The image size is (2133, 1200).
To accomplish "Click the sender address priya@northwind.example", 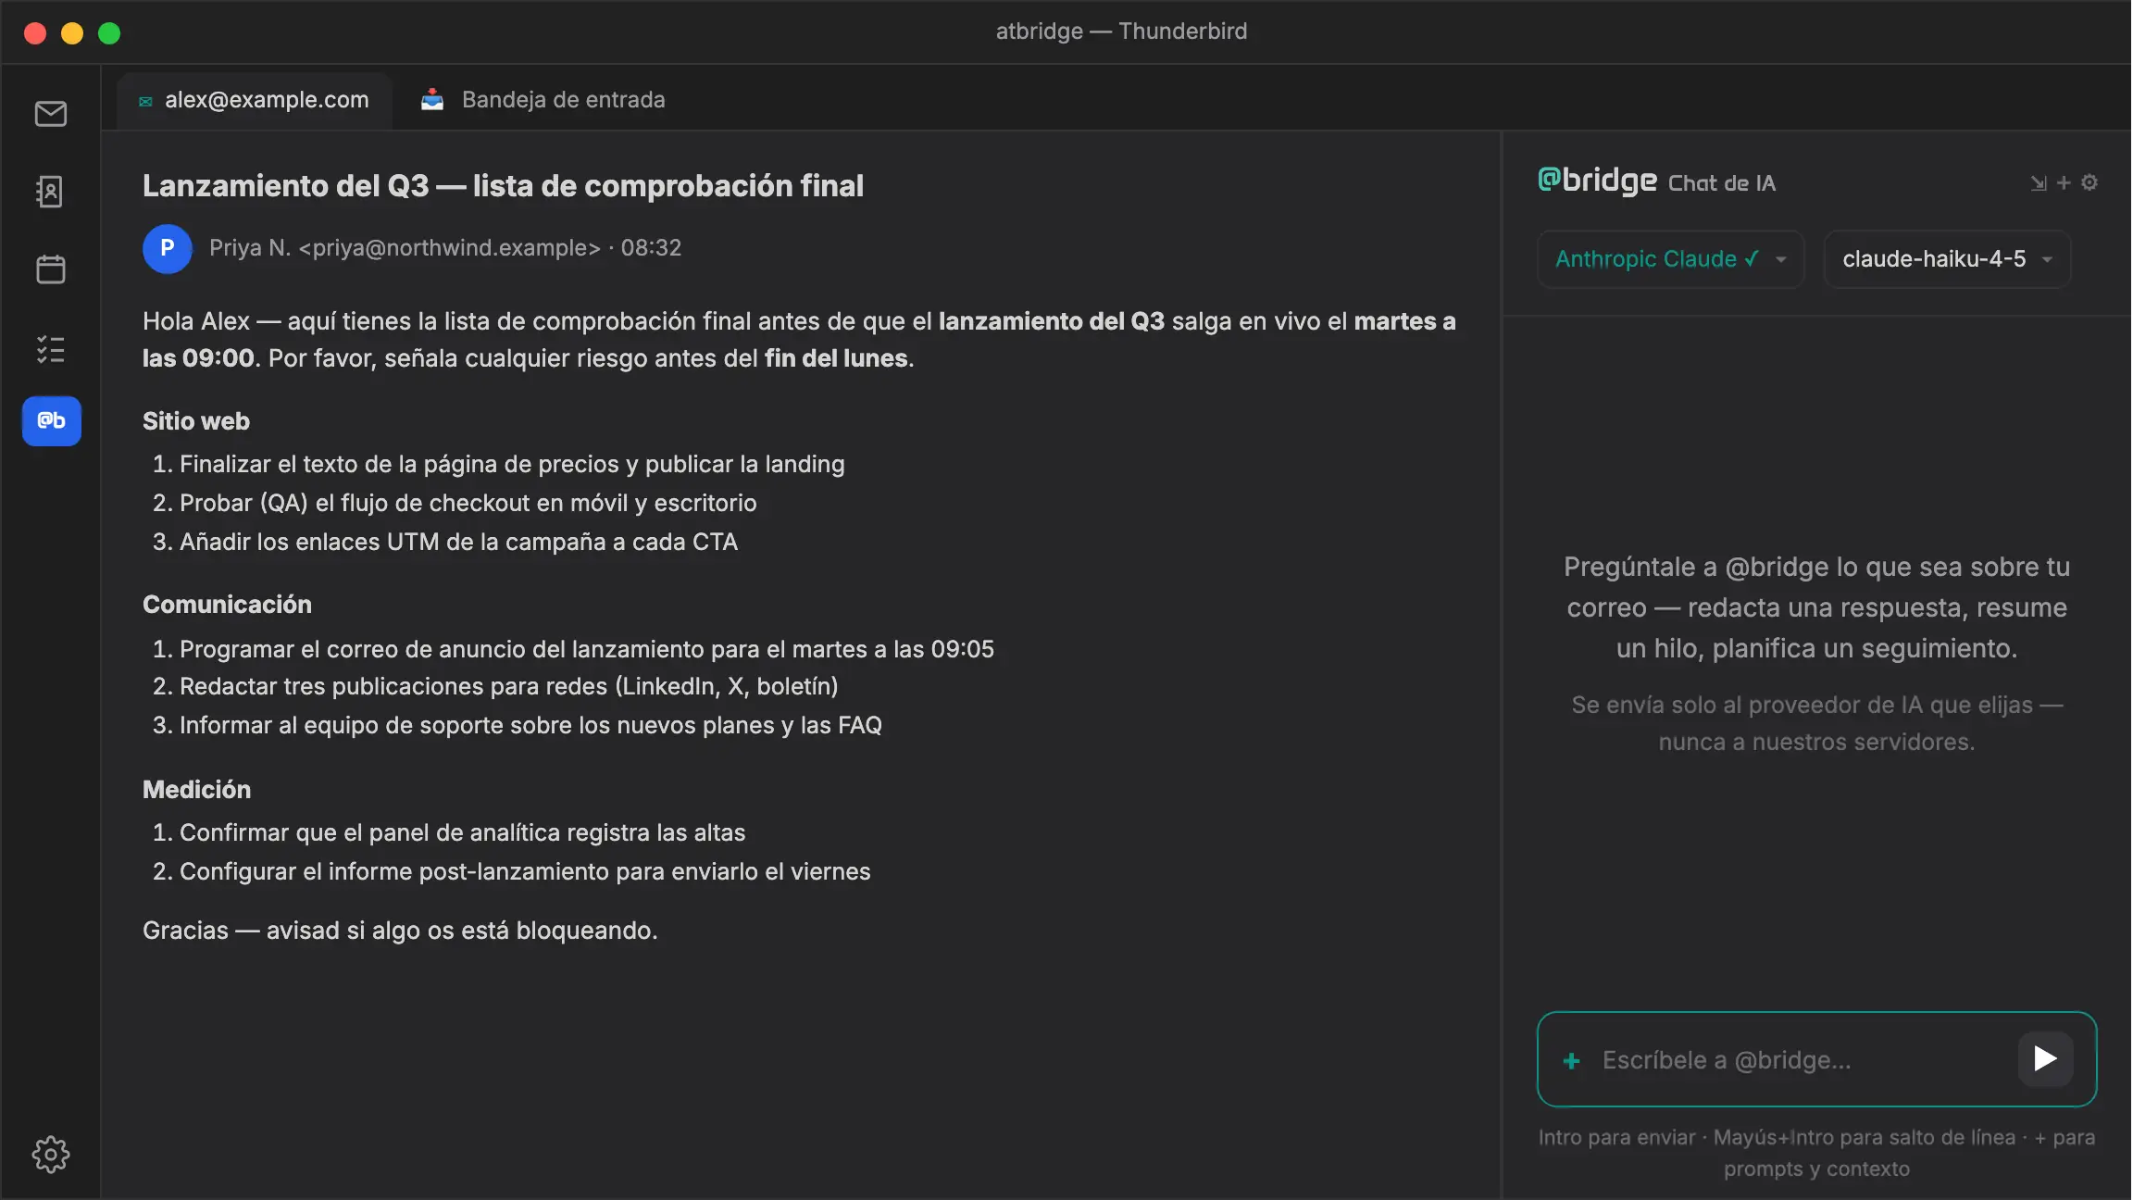I will point(450,248).
